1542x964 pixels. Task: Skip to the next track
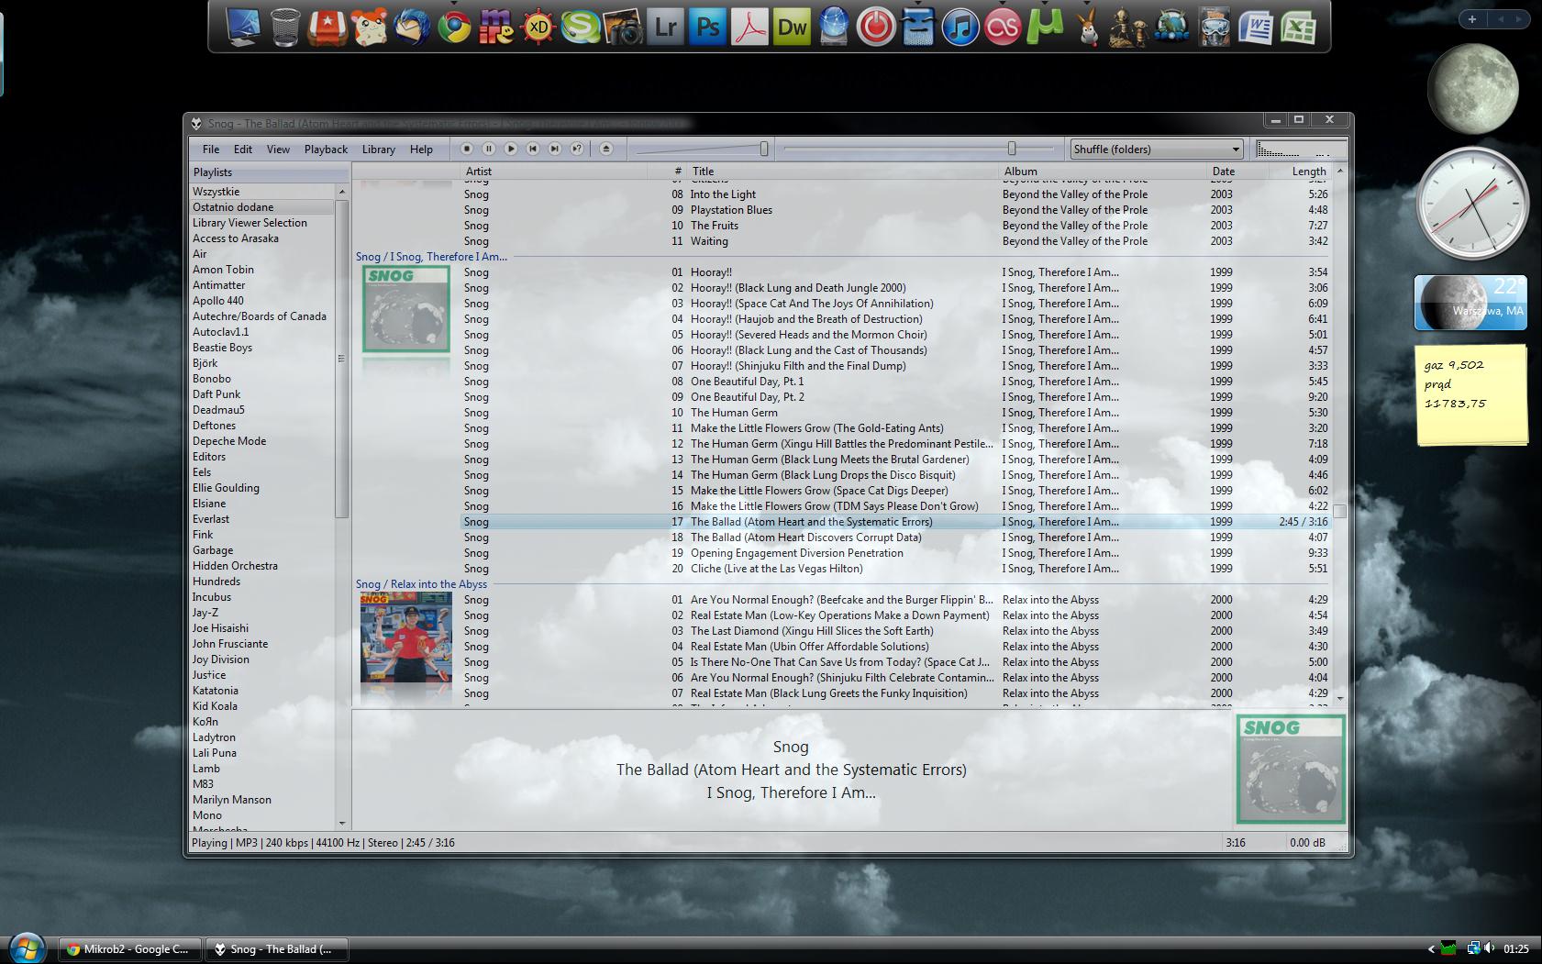coord(554,149)
